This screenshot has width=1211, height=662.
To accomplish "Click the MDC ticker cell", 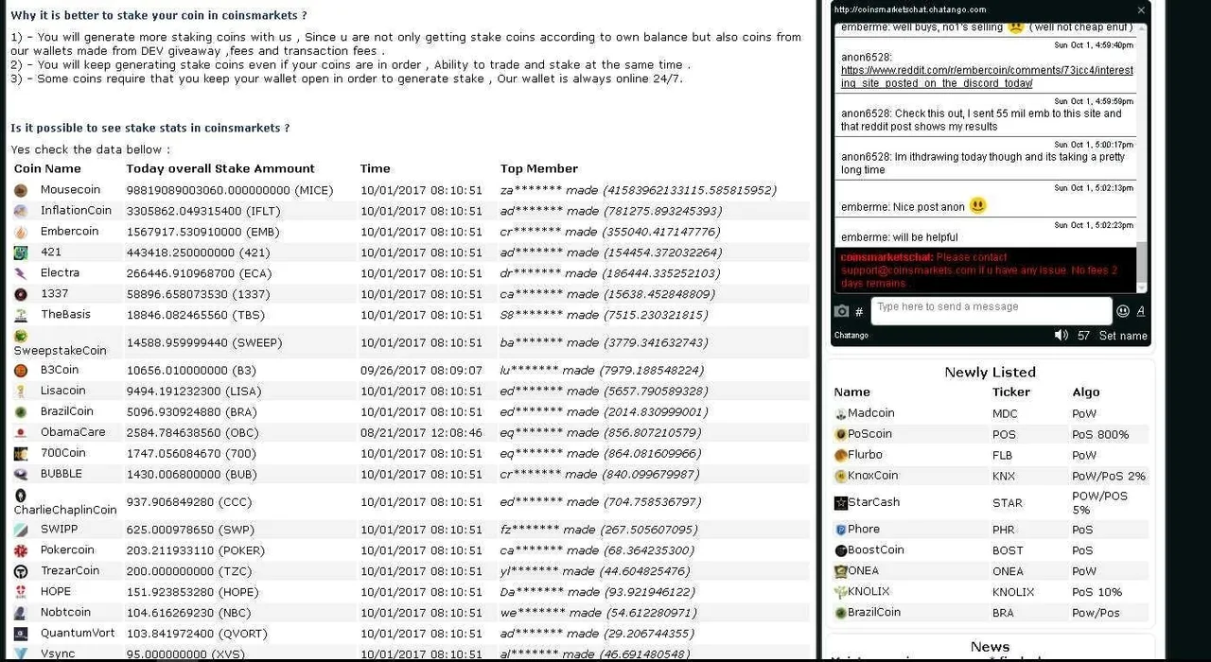I will [1005, 414].
